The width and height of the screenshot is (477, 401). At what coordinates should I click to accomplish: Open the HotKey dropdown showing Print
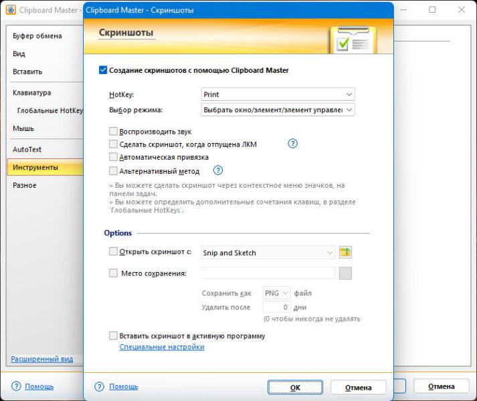click(x=278, y=94)
